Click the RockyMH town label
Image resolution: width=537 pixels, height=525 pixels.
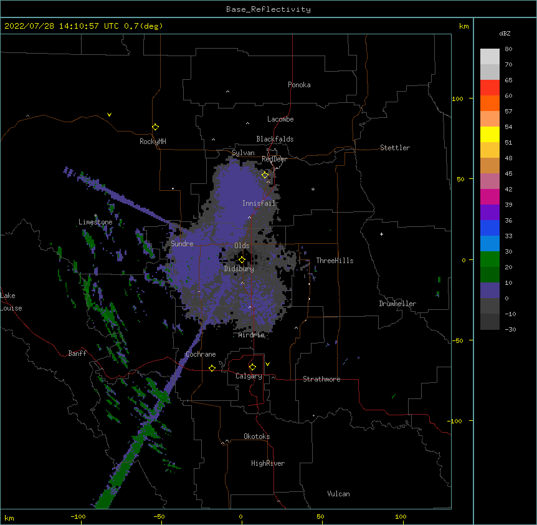(153, 142)
